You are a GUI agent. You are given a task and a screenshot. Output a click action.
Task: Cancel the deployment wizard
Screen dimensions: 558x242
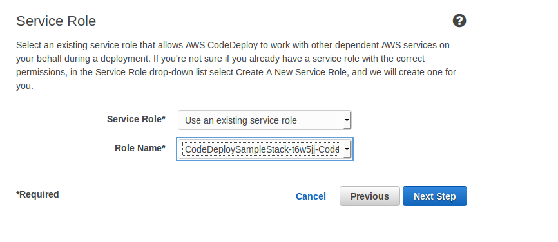point(311,196)
